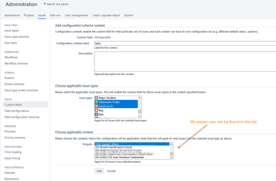This screenshot has height=181, width=276.
Task: Open the Add-ons tab
Action: tap(55, 15)
